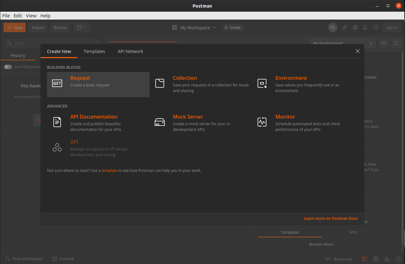Click the Monitor heading
The width and height of the screenshot is (405, 264).
click(285, 117)
